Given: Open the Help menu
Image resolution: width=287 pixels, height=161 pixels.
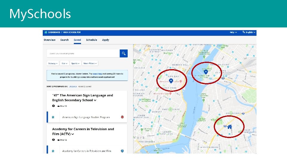Looking at the screenshot, I should [x=233, y=32].
